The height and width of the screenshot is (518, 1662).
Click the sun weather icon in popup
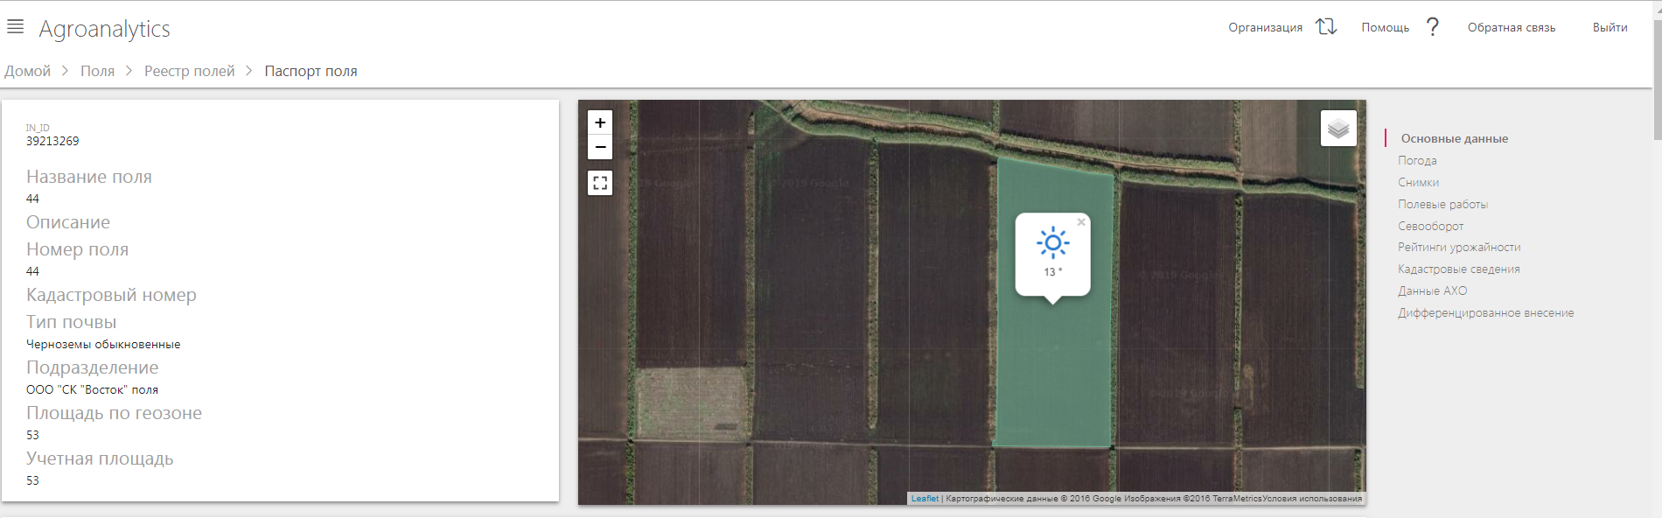point(1053,243)
